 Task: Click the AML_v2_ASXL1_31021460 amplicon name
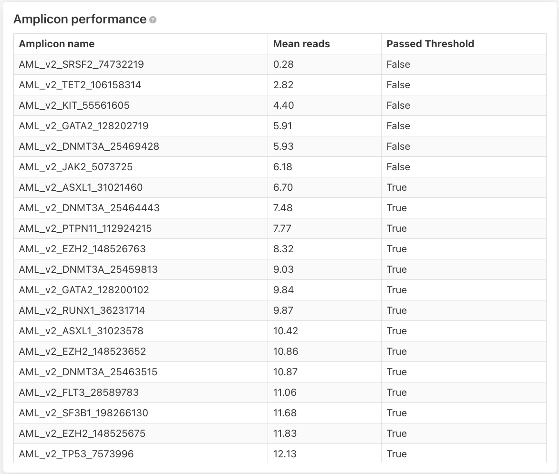pyautogui.click(x=81, y=187)
